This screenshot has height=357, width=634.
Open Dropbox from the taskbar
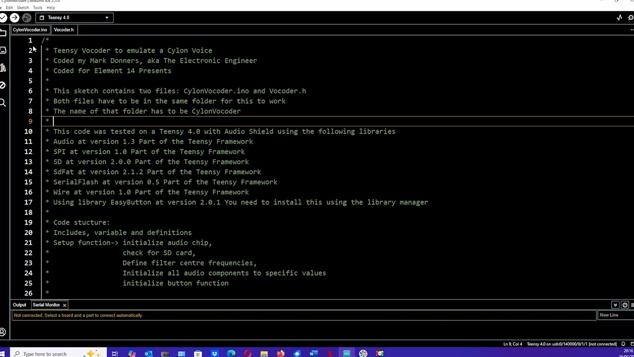pos(214,354)
